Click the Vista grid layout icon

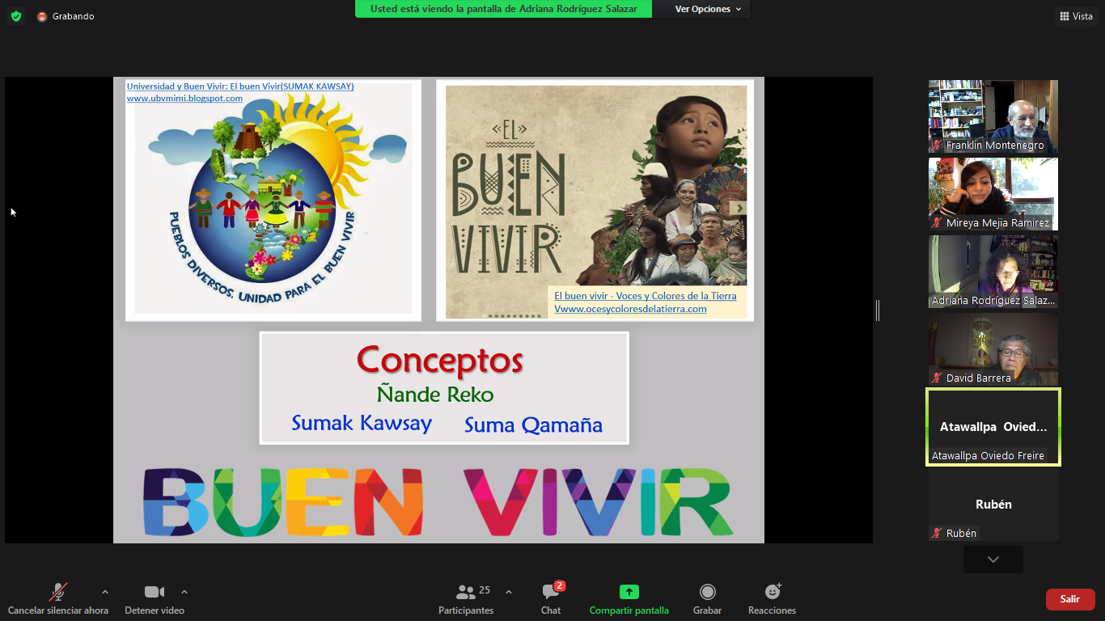1064,16
